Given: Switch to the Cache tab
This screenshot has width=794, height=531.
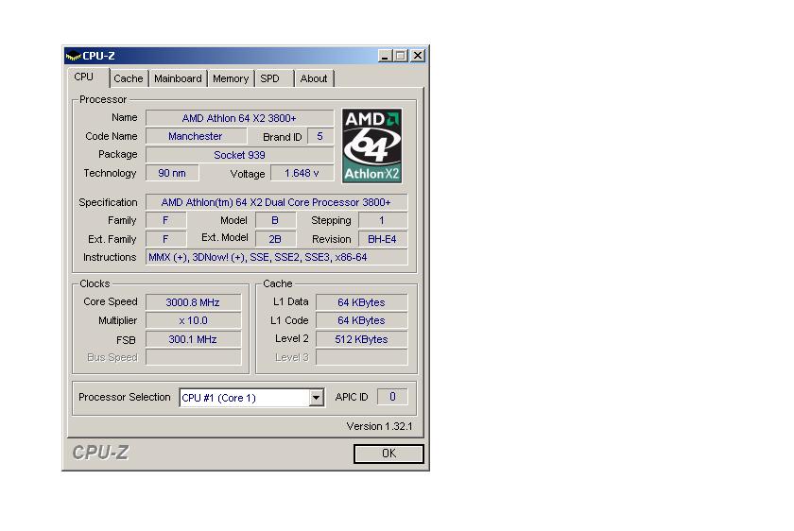Looking at the screenshot, I should click(x=129, y=78).
